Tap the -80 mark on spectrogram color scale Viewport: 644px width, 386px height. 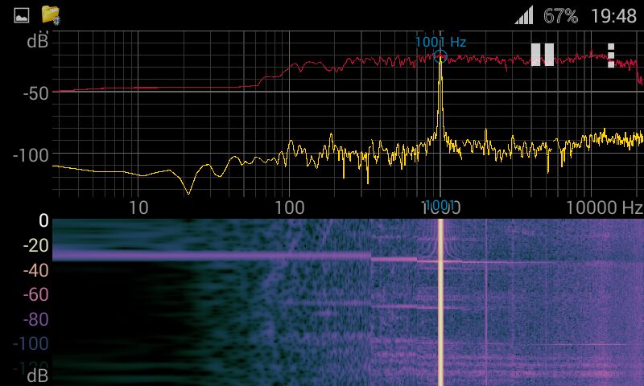click(35, 319)
